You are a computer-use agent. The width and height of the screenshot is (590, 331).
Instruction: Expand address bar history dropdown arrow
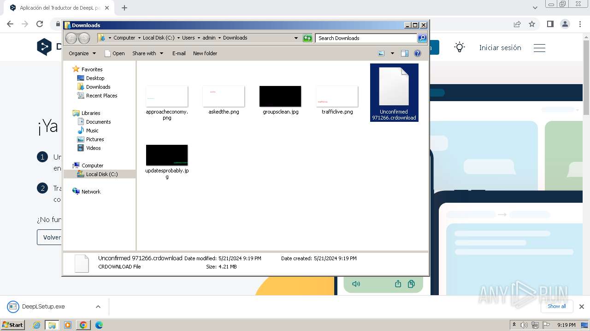tap(296, 38)
